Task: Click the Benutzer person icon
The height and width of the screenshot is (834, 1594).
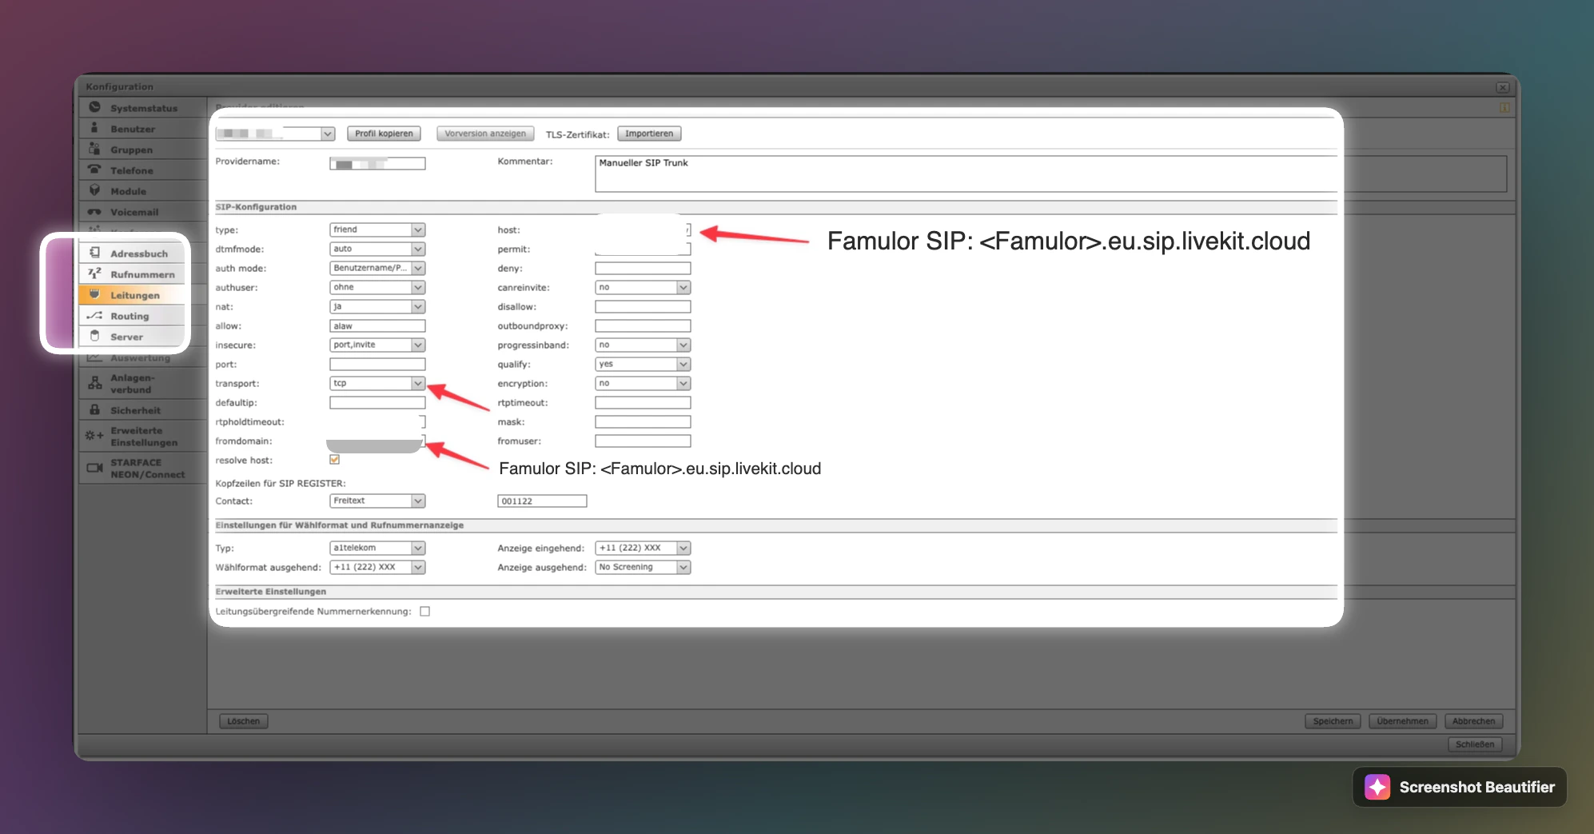Action: coord(94,128)
